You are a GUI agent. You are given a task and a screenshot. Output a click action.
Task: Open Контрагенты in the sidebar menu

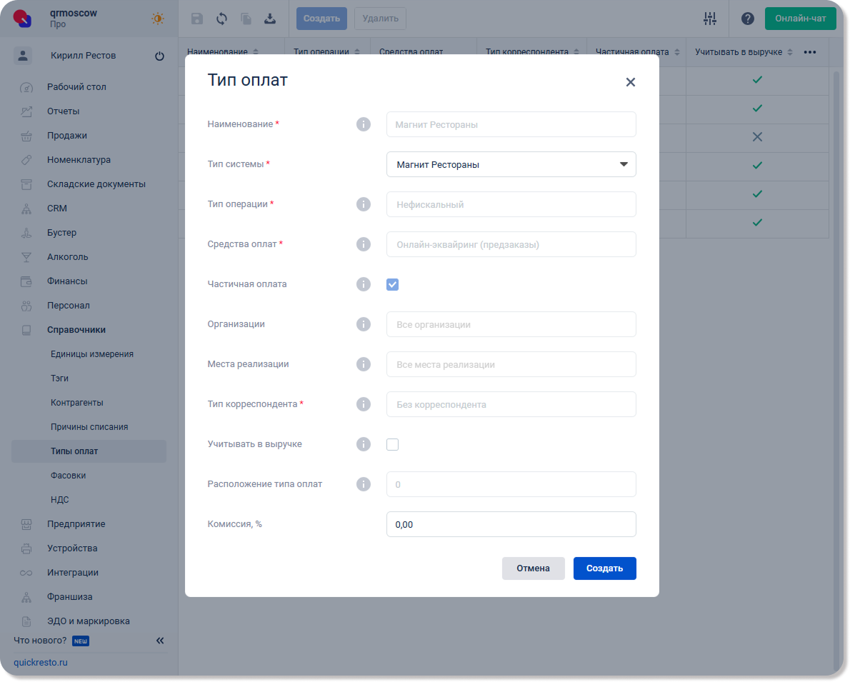(x=77, y=403)
